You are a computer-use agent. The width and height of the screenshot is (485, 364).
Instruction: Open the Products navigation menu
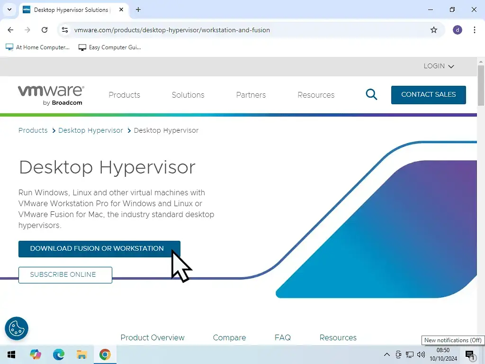coord(125,95)
